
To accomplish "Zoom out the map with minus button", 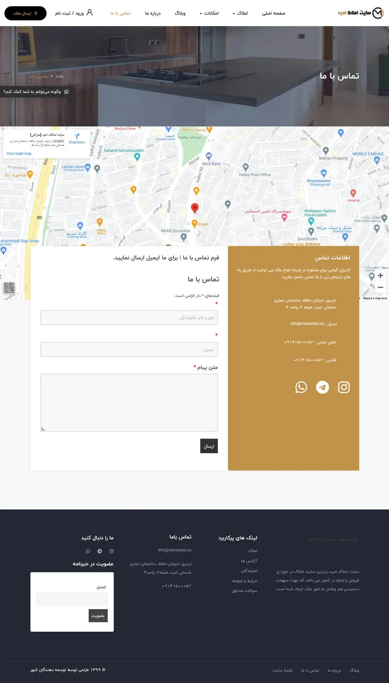I will [380, 288].
